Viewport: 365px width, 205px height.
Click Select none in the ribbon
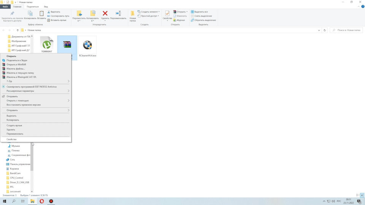click(202, 16)
